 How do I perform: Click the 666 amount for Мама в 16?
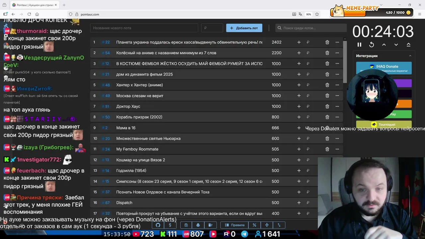[275, 128]
